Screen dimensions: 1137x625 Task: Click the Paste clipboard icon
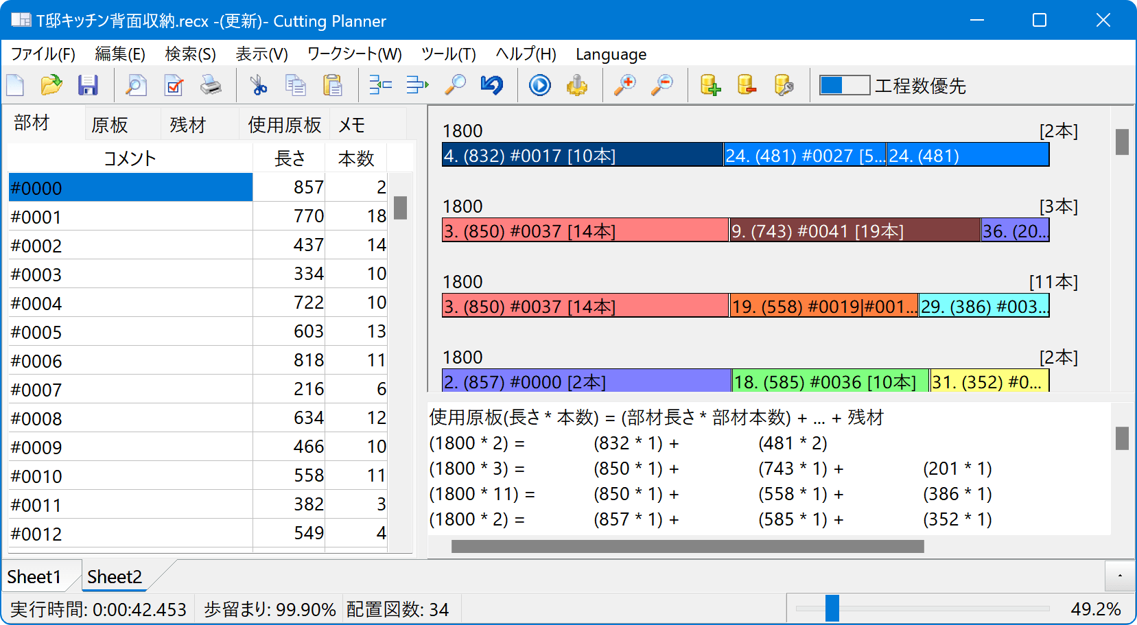tap(333, 86)
